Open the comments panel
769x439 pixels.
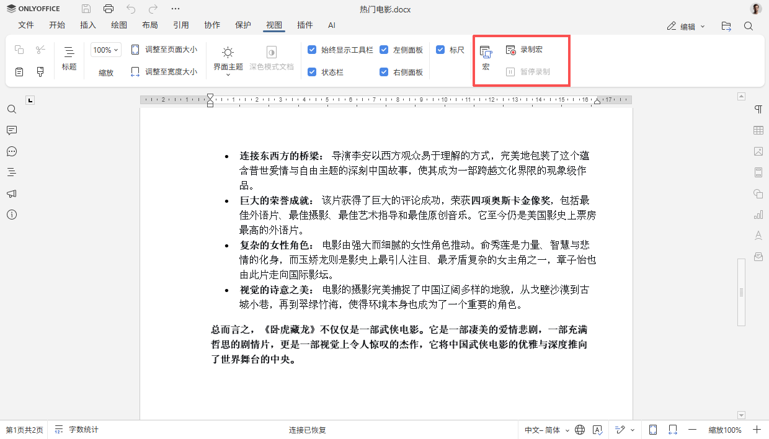[11, 130]
